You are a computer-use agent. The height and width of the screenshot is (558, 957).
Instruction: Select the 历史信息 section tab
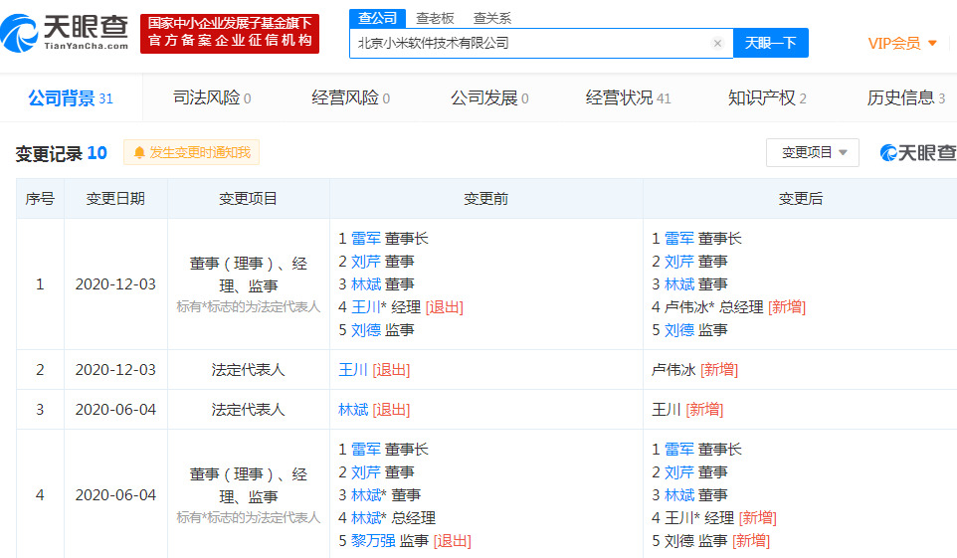(905, 97)
